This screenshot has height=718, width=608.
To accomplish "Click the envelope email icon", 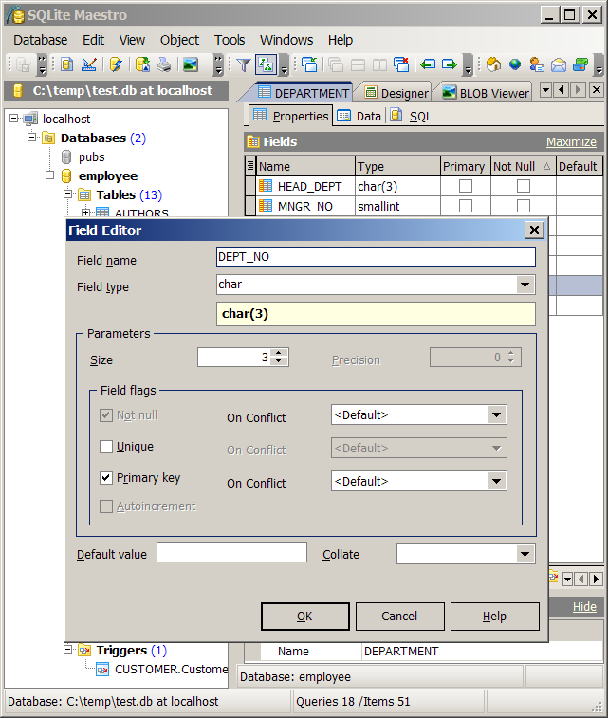I will (559, 65).
